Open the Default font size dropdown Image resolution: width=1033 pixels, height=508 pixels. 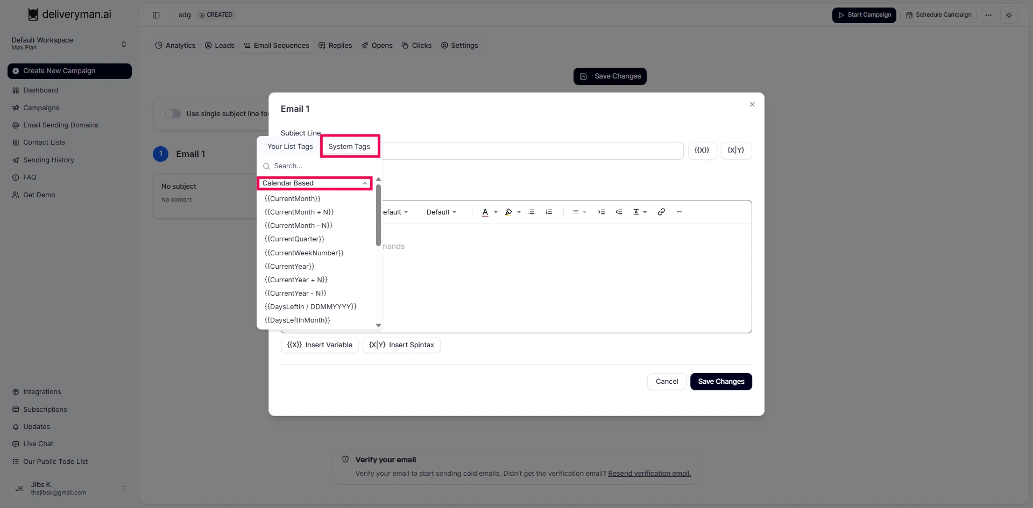click(x=441, y=212)
